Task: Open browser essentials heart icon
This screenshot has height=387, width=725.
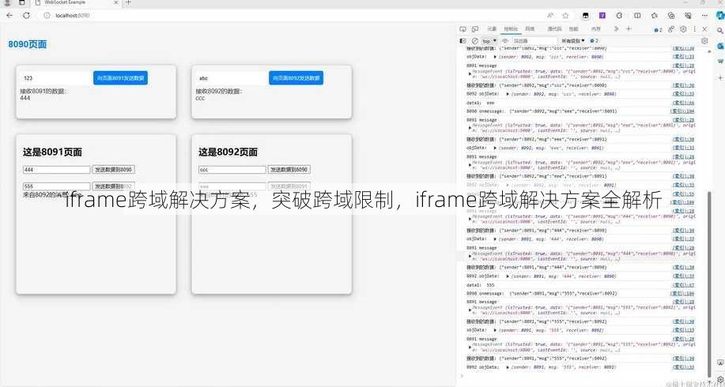Action: (688, 15)
